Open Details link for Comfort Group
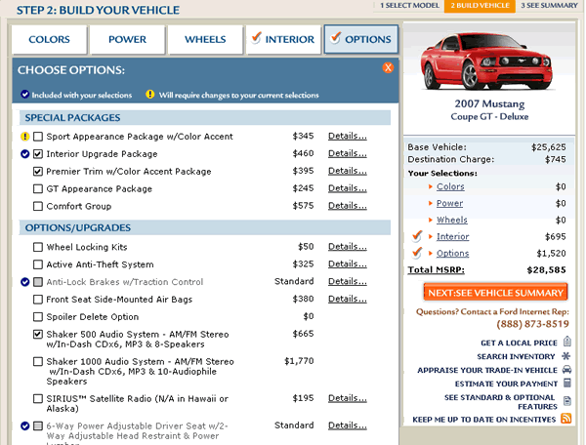 [x=347, y=206]
